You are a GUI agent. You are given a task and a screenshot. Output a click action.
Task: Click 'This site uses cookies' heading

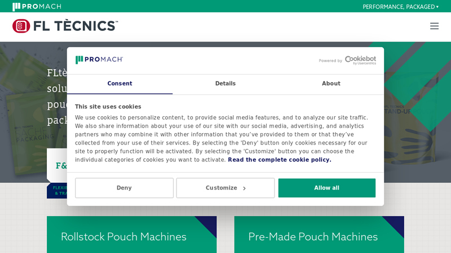click(x=108, y=107)
